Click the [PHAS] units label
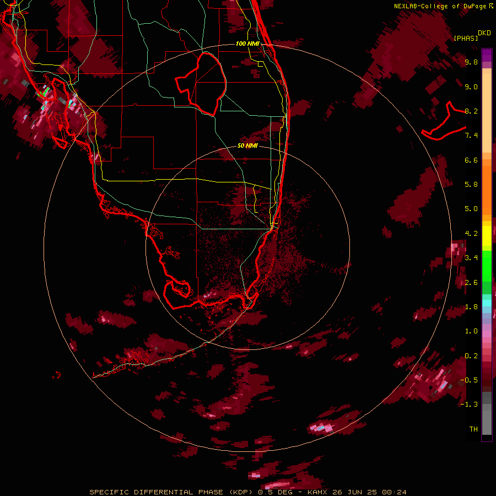This screenshot has height=496, width=496. tap(466, 39)
